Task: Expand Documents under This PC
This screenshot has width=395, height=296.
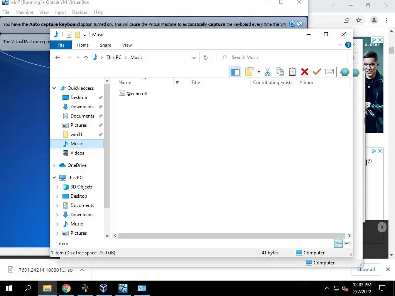Action: tap(57, 205)
